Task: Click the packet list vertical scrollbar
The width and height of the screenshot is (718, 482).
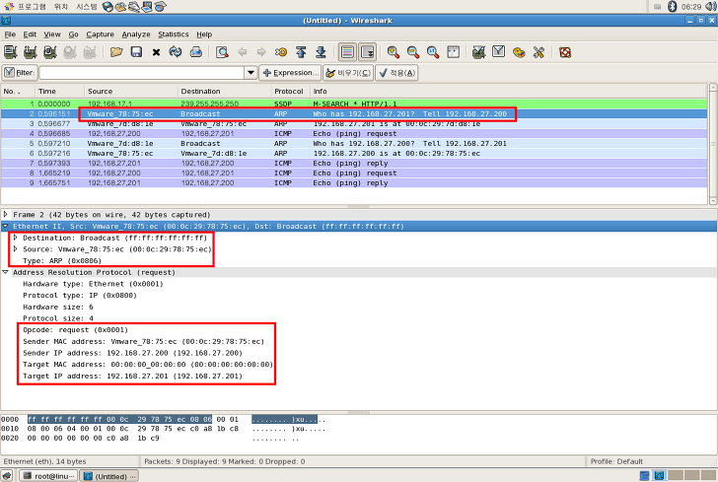Action: click(712, 144)
